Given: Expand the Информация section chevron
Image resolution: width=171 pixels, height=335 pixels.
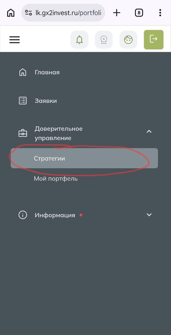Looking at the screenshot, I should pyautogui.click(x=149, y=215).
